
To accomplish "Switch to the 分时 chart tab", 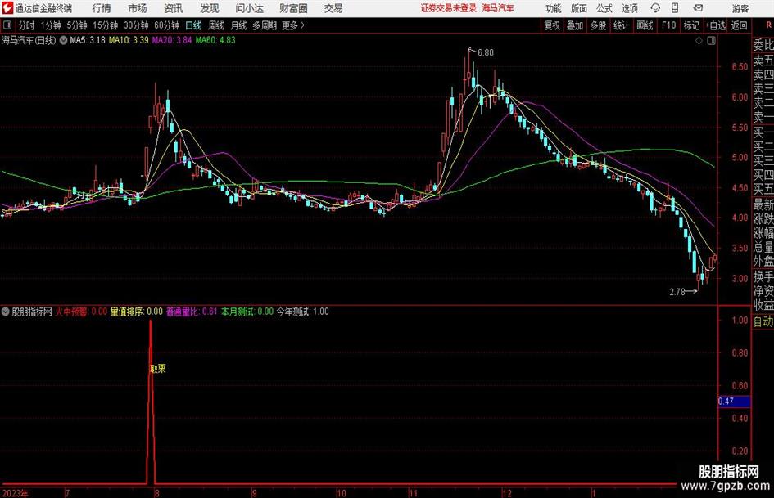I will click(x=26, y=25).
